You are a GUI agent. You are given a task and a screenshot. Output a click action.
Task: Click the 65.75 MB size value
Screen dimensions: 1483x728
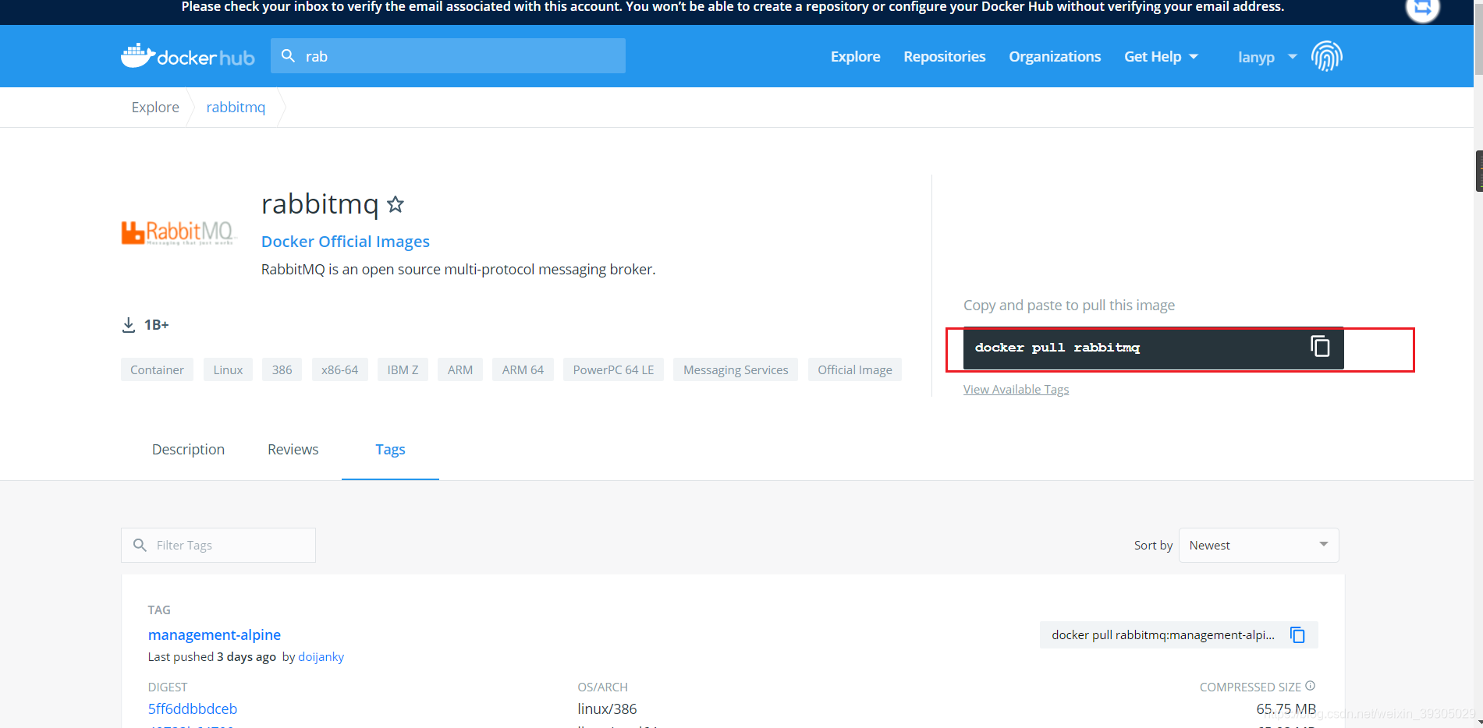click(x=1286, y=709)
